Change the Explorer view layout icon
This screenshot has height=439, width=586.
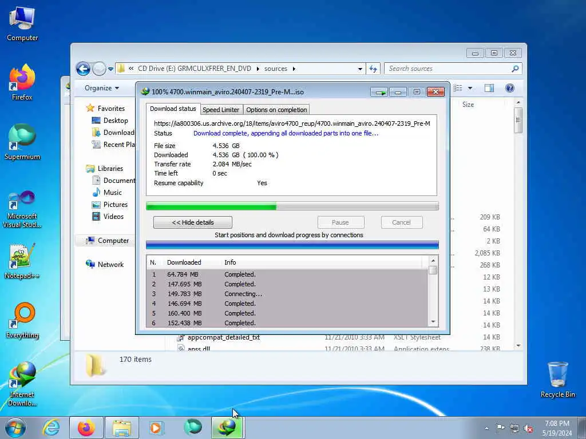click(x=457, y=87)
